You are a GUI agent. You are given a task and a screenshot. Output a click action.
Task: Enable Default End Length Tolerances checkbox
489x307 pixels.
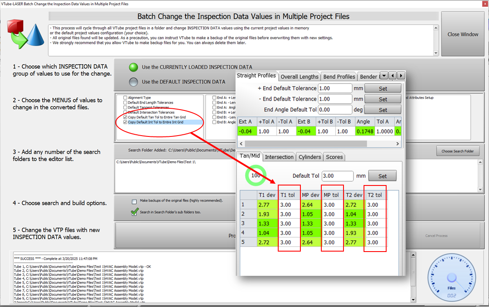click(125, 102)
